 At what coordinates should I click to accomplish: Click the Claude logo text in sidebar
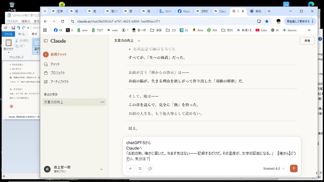tap(58, 41)
